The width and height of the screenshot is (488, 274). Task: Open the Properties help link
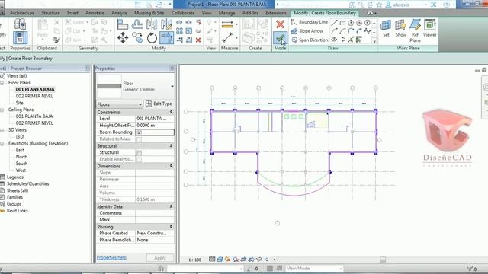point(111,257)
